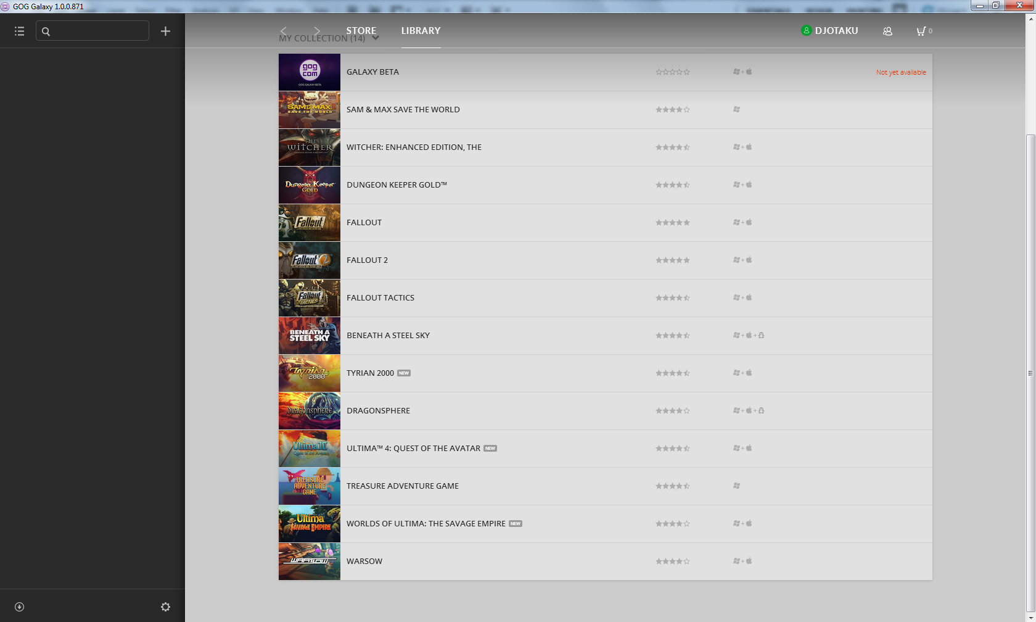Open the friends icon
This screenshot has height=622, width=1036.
(x=887, y=31)
